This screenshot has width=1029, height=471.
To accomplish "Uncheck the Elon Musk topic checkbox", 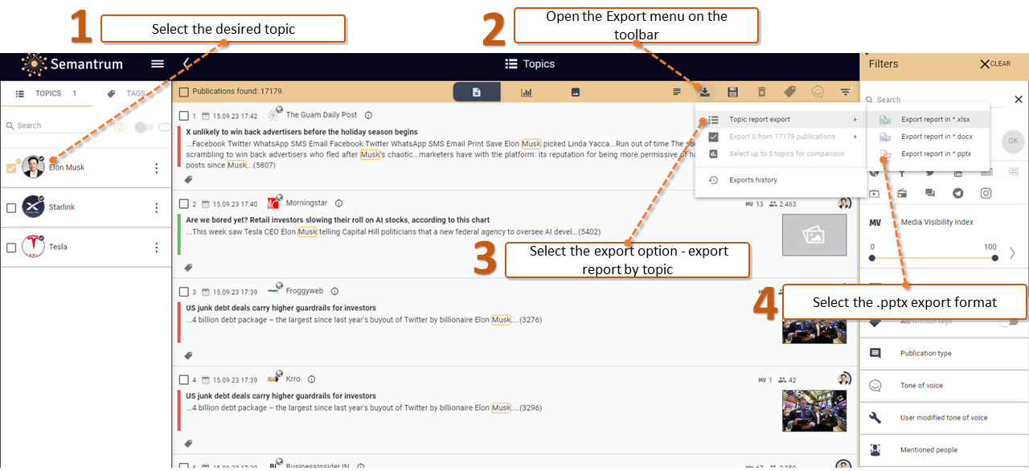I will [11, 168].
